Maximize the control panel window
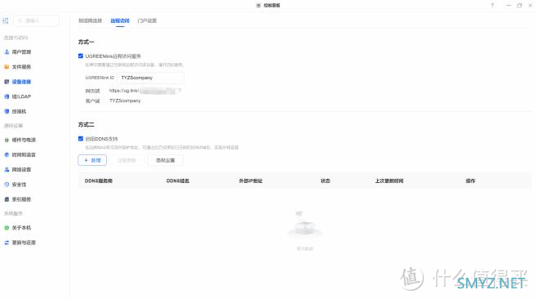This screenshot has height=299, width=536. (520, 6)
